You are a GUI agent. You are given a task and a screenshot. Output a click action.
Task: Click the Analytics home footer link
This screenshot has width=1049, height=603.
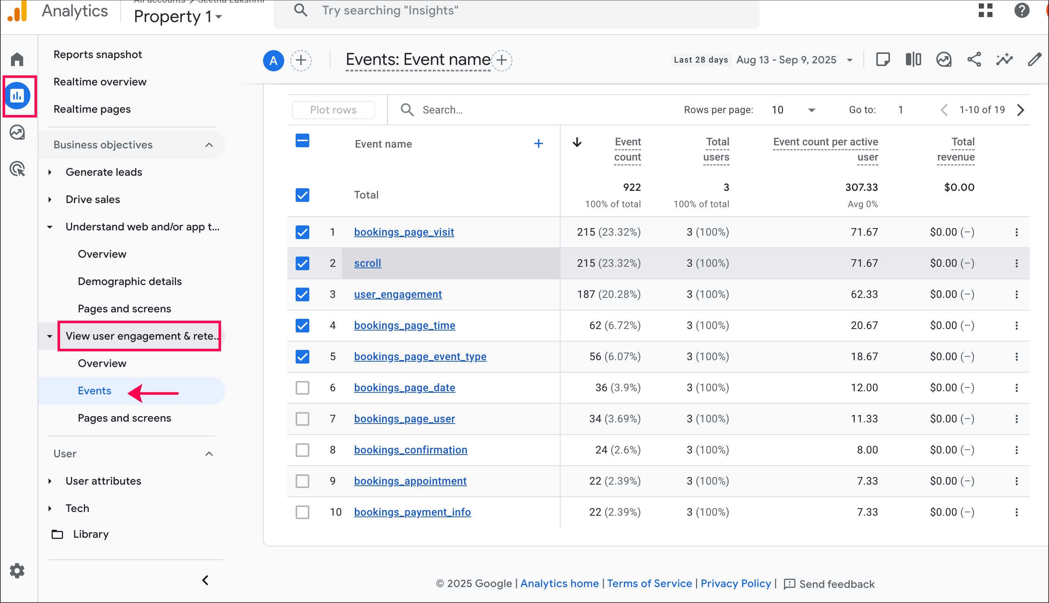(x=559, y=584)
